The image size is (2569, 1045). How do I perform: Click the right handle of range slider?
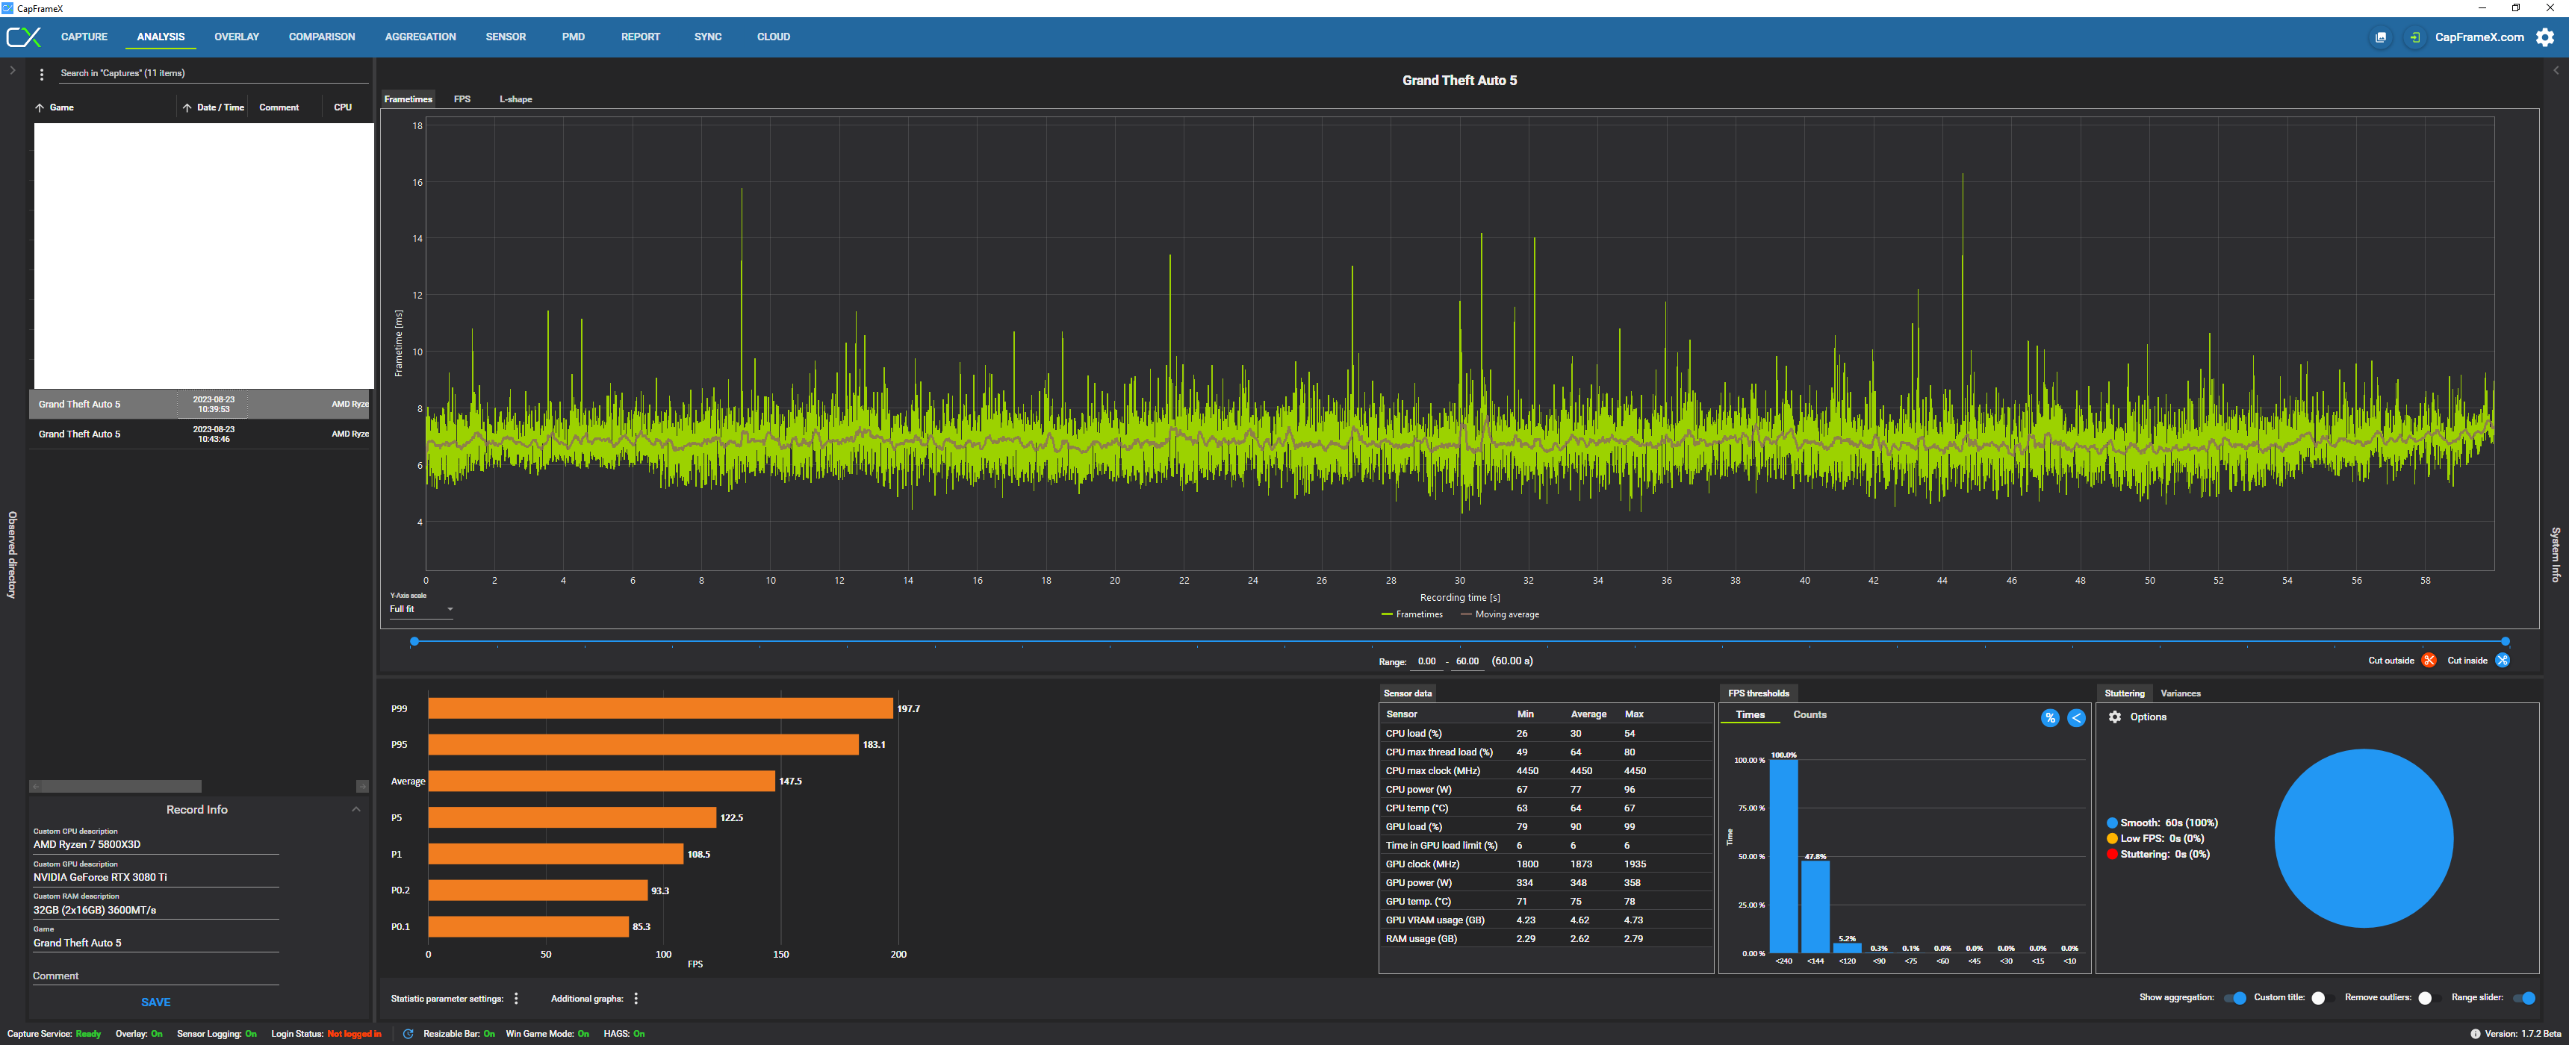click(2504, 641)
